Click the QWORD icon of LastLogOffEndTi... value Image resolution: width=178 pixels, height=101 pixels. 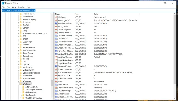click(56, 54)
